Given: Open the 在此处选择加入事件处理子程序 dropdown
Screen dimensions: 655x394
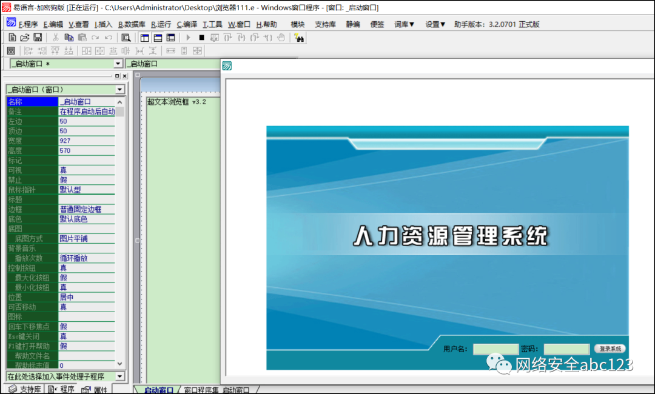Looking at the screenshot, I should click(x=120, y=376).
